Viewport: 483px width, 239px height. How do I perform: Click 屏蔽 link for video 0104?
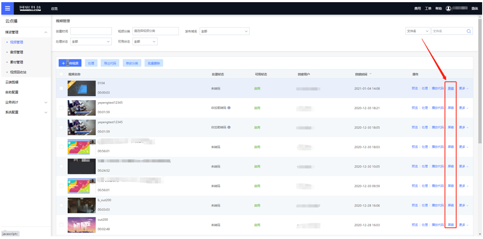451,88
